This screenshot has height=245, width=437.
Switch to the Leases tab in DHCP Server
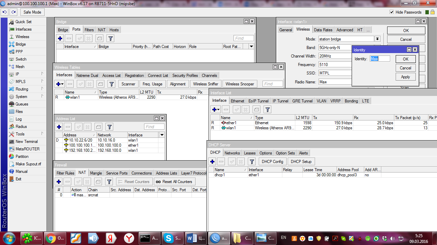(250, 153)
